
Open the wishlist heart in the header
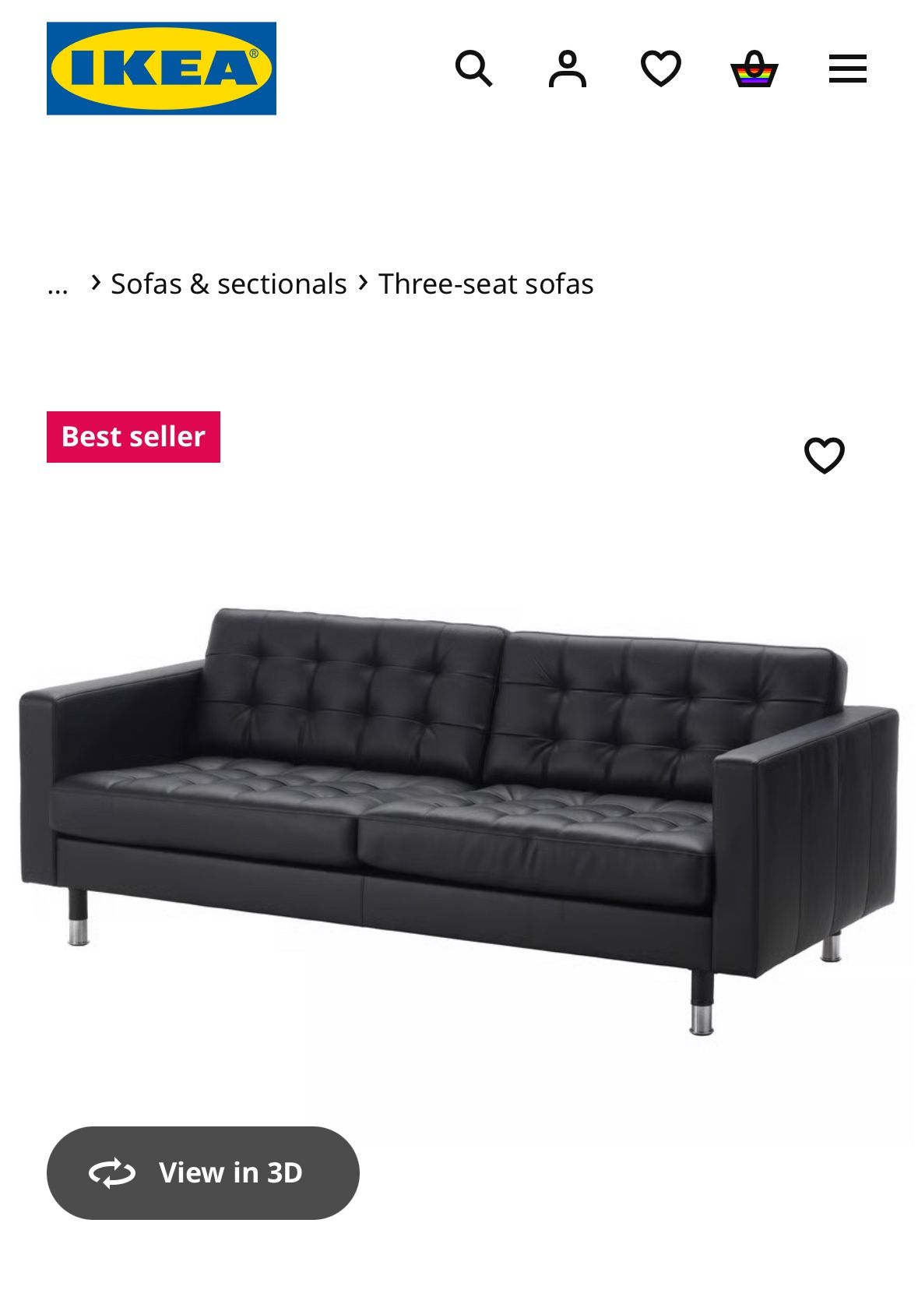tap(661, 69)
